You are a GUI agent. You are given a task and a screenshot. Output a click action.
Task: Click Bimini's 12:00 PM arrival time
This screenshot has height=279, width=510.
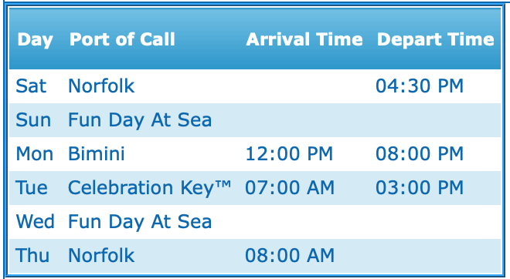(289, 154)
